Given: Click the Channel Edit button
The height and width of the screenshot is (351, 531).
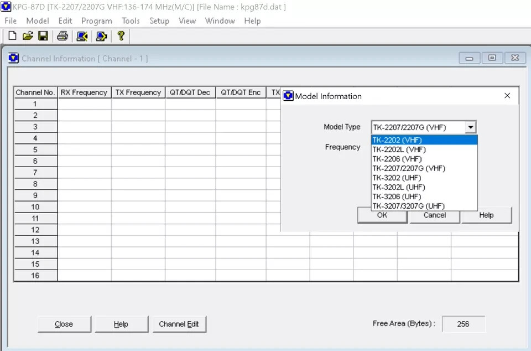Looking at the screenshot, I should (179, 324).
